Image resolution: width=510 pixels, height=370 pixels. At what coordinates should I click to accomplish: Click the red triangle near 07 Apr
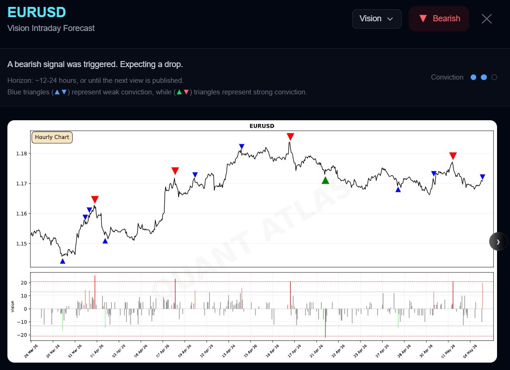tap(175, 171)
